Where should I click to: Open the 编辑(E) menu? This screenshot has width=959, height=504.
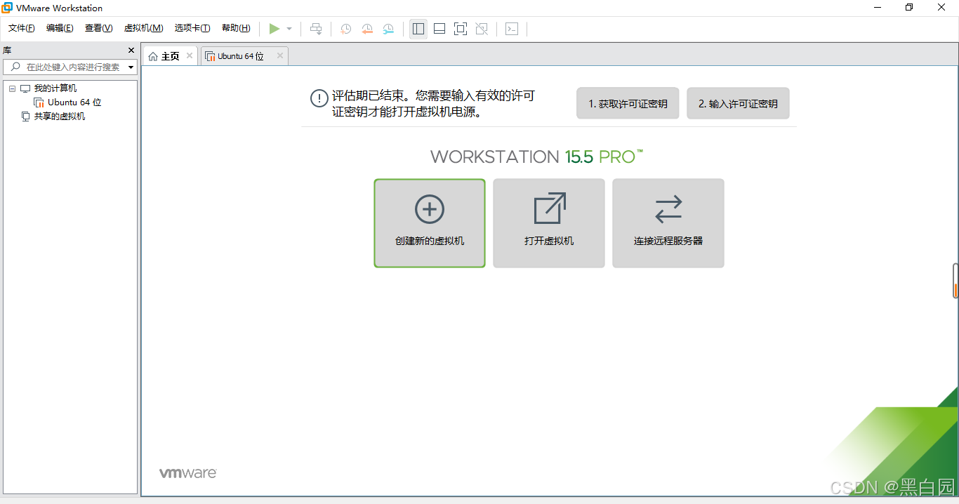pos(60,28)
